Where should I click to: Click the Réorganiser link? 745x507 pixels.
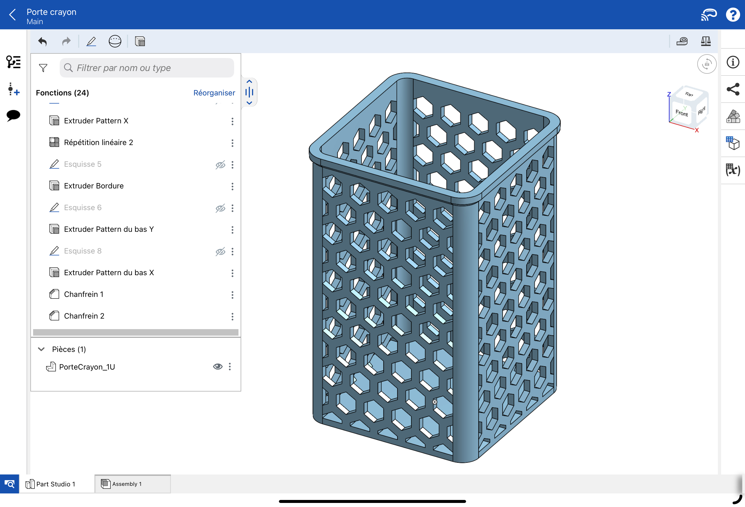[x=214, y=93]
